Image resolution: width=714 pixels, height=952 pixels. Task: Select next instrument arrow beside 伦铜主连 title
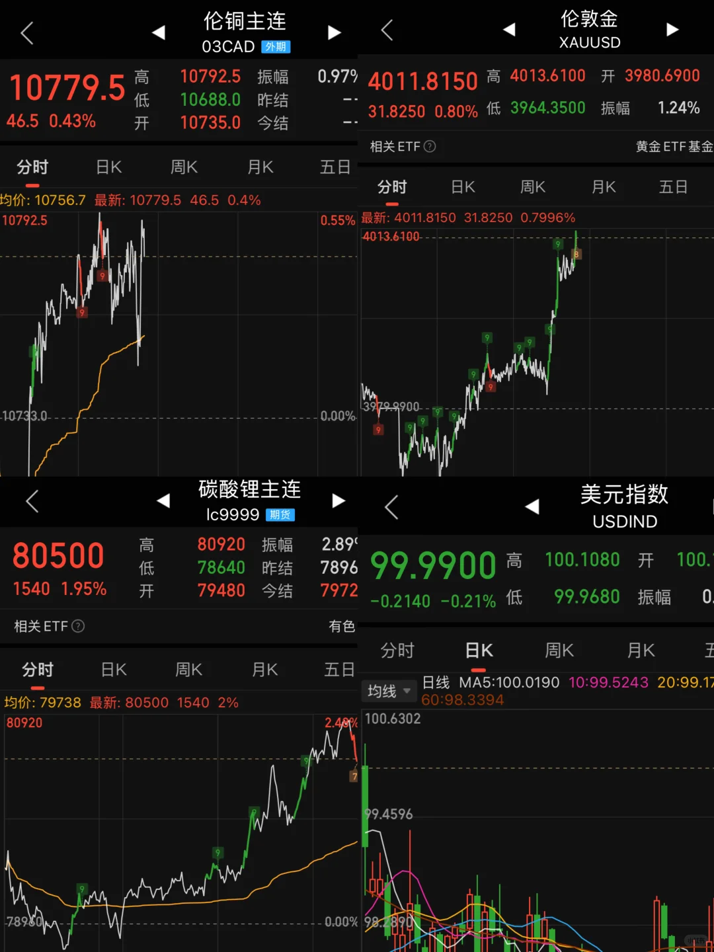point(334,32)
